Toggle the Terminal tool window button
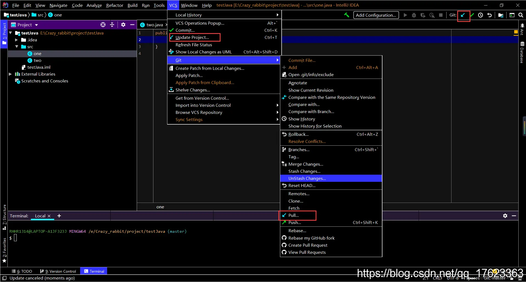The height and width of the screenshot is (282, 526). pos(94,271)
